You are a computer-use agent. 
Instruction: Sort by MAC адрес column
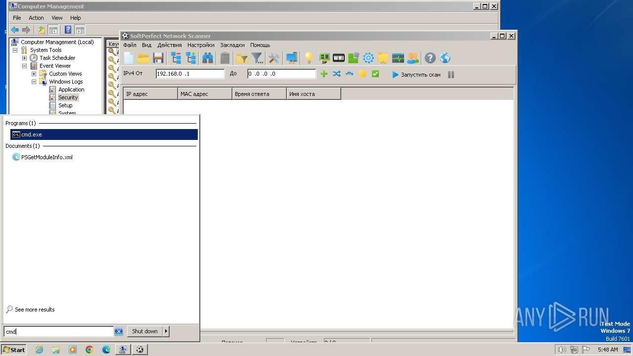205,94
